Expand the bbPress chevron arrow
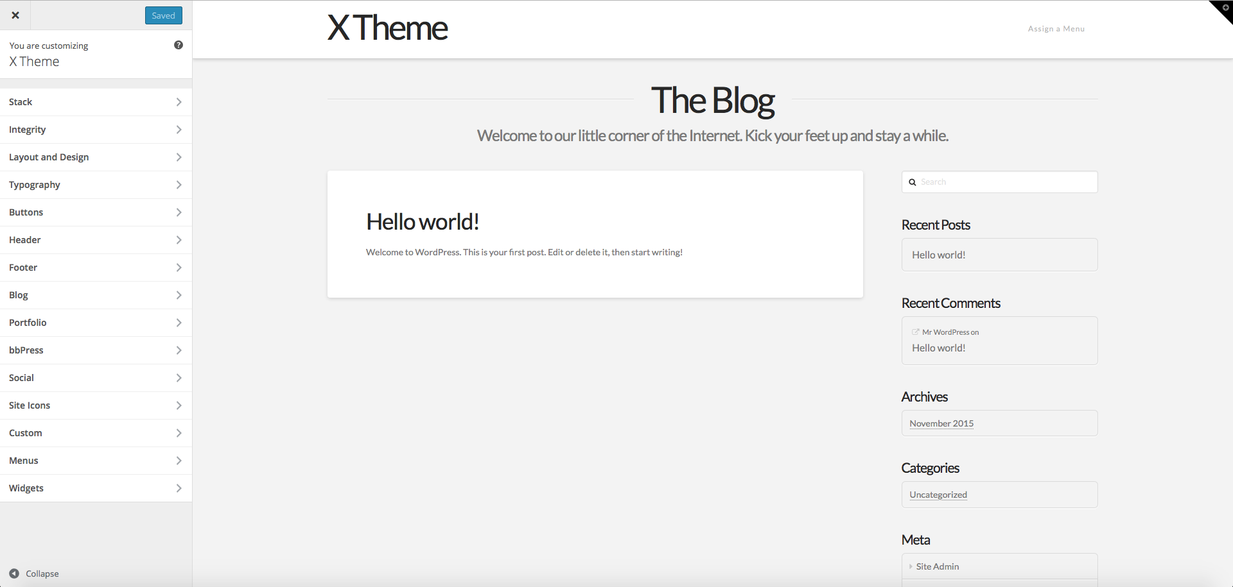 [x=179, y=350]
